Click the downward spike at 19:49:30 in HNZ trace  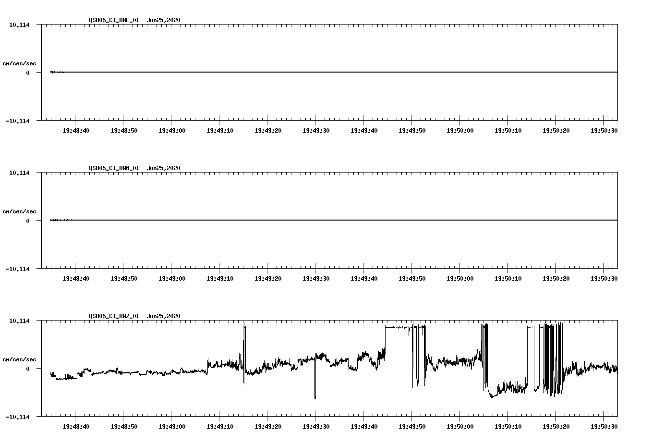(315, 380)
